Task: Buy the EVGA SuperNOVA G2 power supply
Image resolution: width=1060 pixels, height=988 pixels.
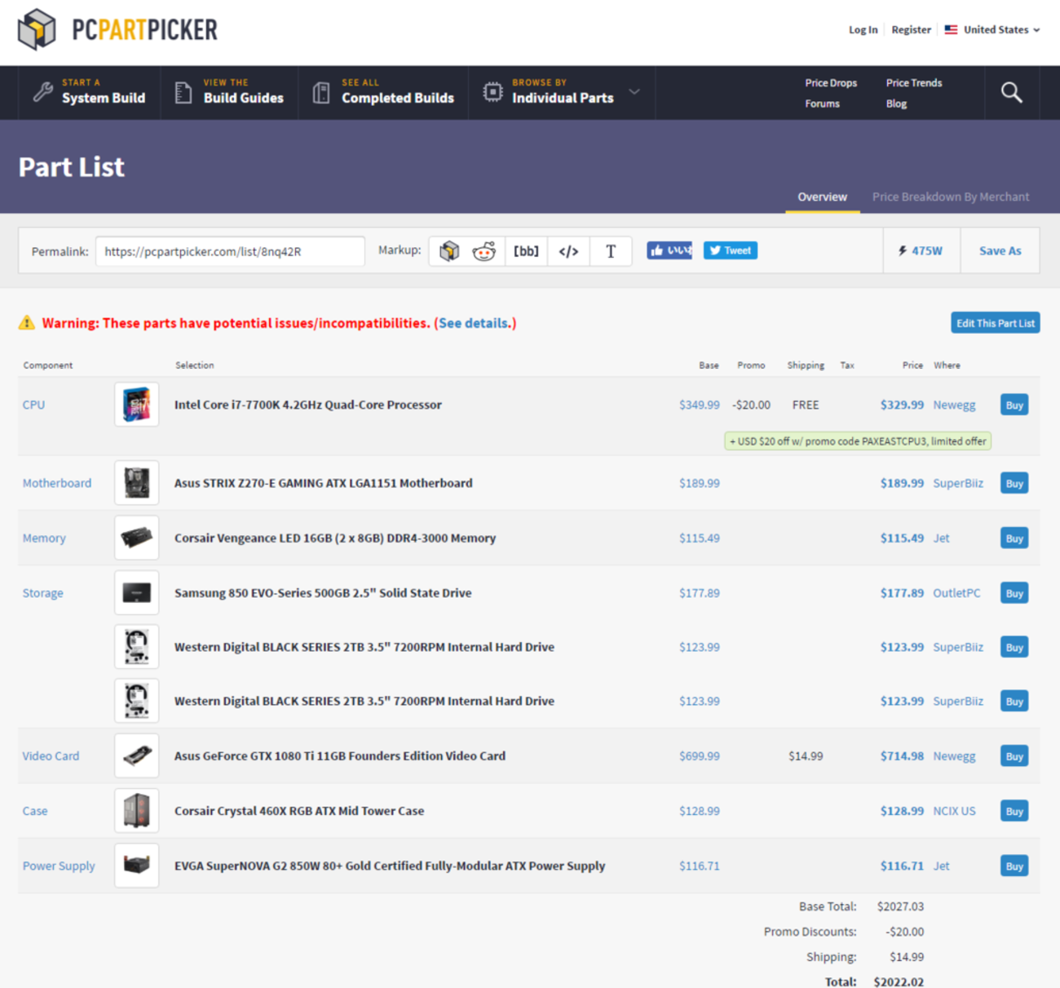Action: [1014, 866]
